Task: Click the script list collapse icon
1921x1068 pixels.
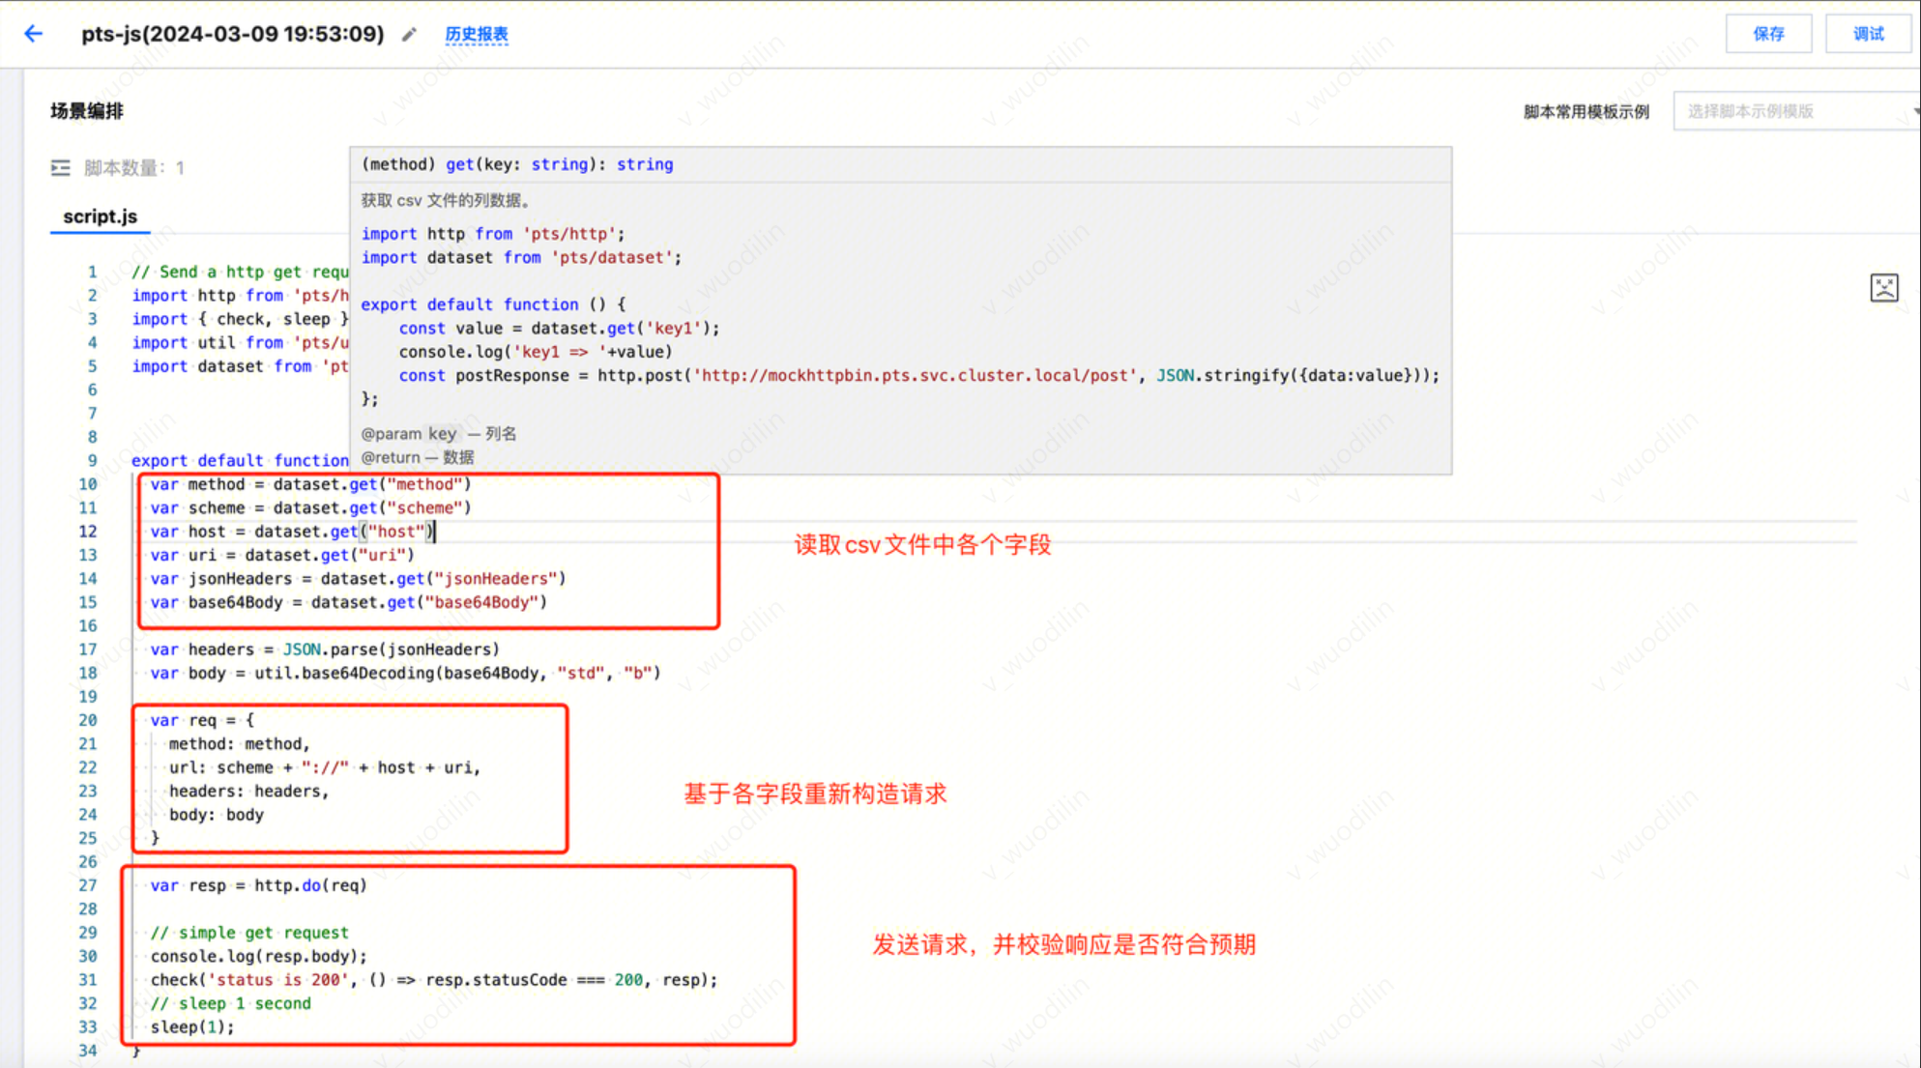Action: coord(61,168)
